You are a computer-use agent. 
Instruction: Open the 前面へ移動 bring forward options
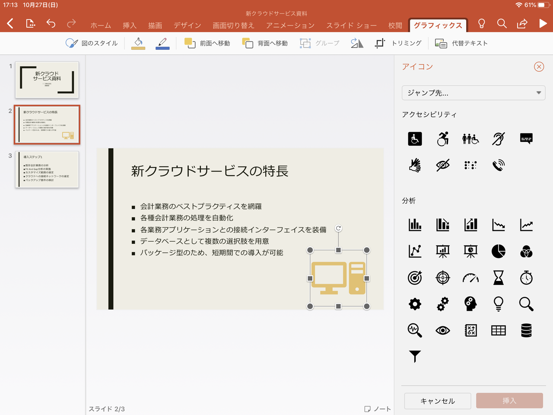coord(207,43)
